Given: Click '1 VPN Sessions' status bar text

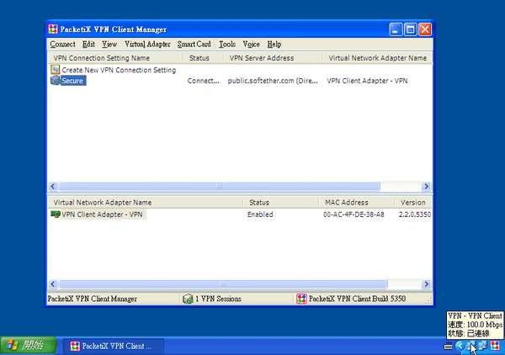Looking at the screenshot, I should click(x=218, y=299).
